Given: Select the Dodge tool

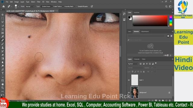Looking at the screenshot, I should point(2,66).
